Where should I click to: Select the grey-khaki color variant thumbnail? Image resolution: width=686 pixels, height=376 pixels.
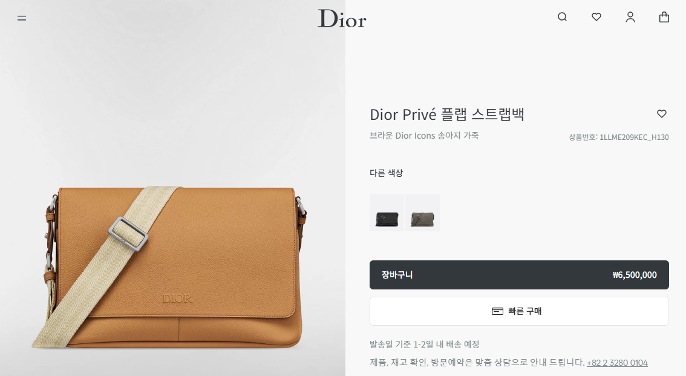(x=423, y=213)
